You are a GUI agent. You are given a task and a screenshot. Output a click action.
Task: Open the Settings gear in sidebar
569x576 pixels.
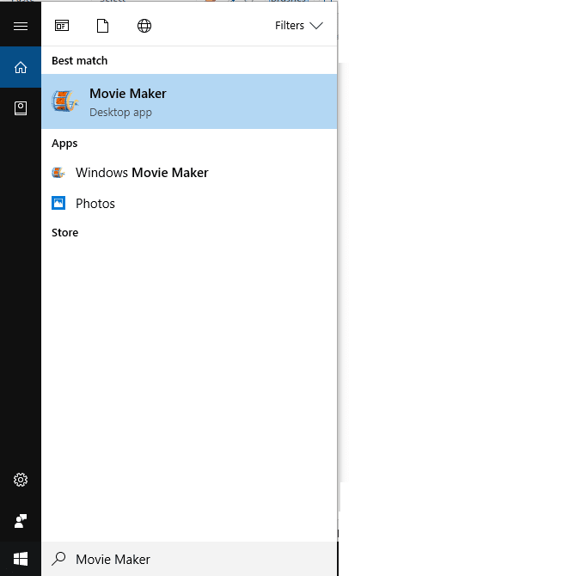click(21, 480)
